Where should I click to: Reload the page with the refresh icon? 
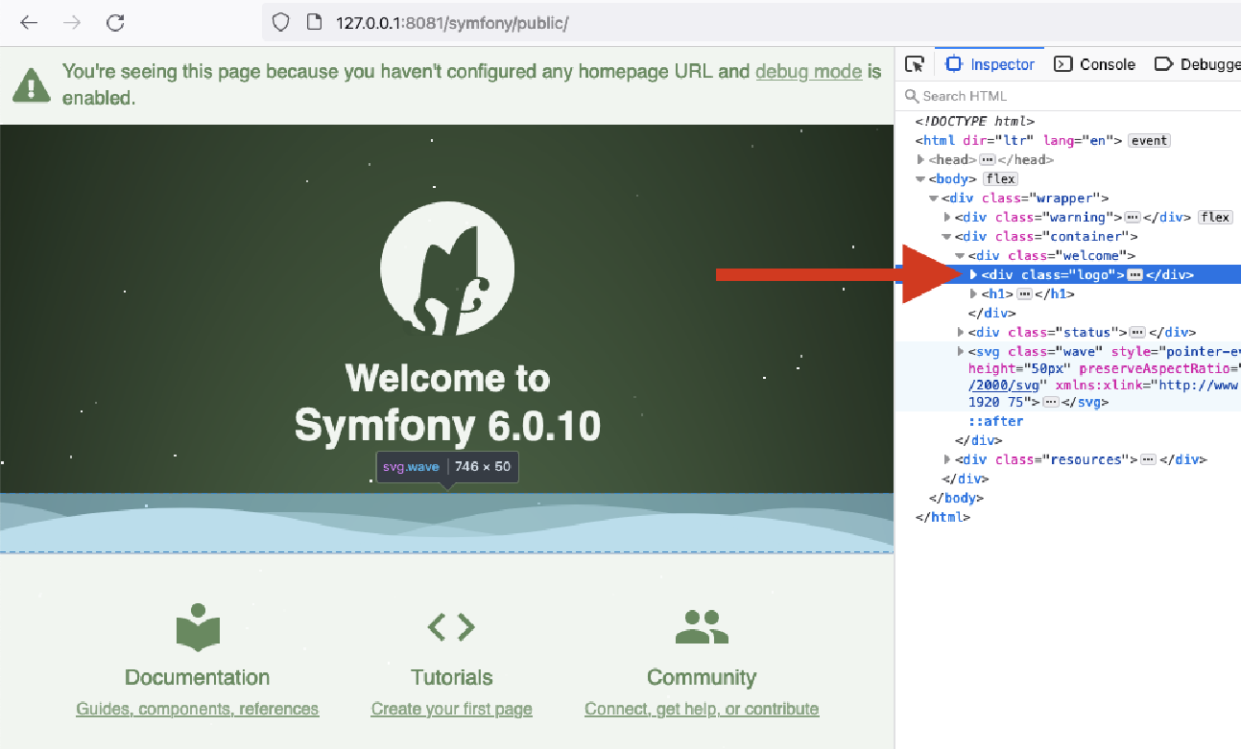tap(115, 23)
